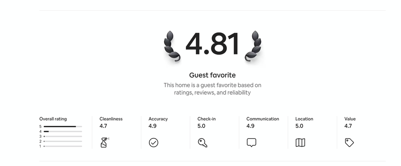Viewport: 401px width, 166px height.
Task: Click the location map icon
Action: point(300,142)
